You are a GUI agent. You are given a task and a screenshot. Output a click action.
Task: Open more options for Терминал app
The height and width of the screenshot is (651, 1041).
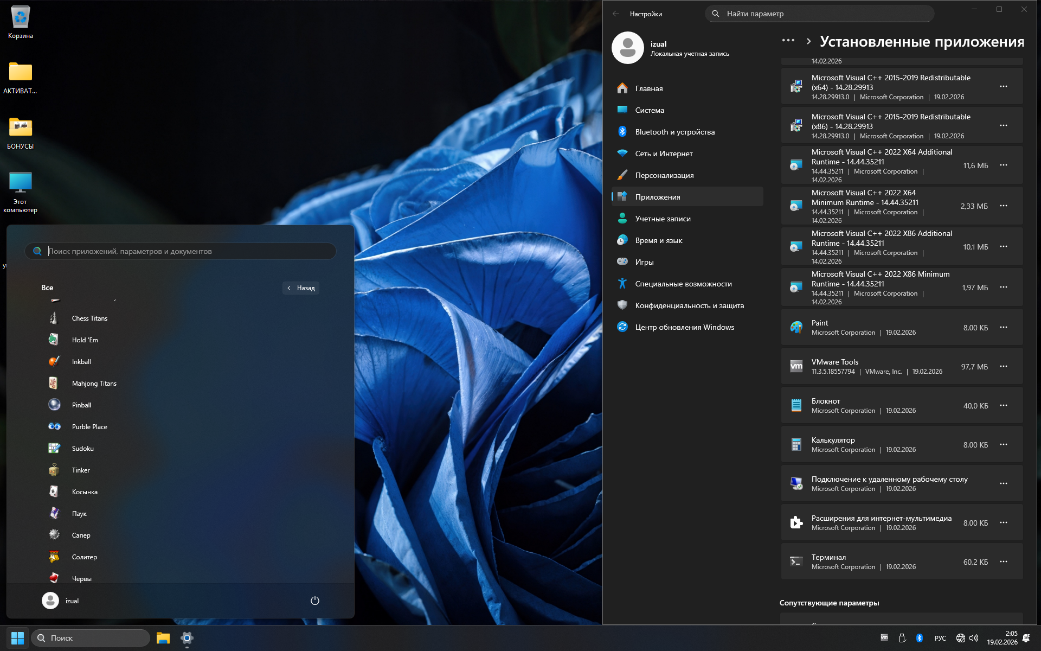pyautogui.click(x=1003, y=562)
